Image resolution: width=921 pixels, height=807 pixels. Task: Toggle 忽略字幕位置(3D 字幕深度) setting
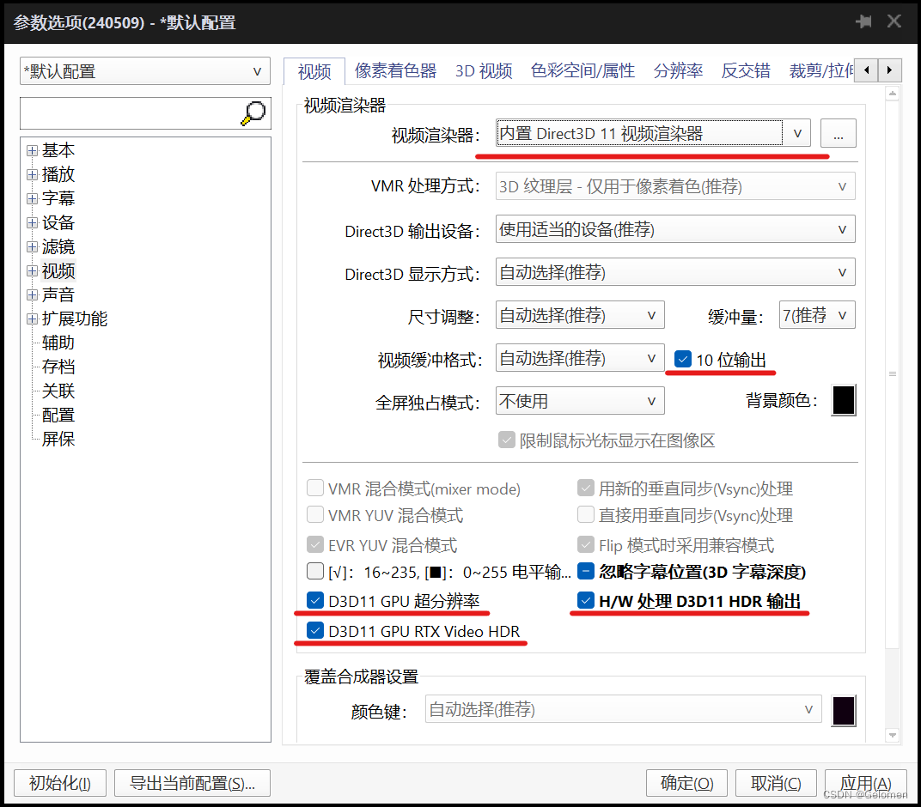(x=585, y=570)
